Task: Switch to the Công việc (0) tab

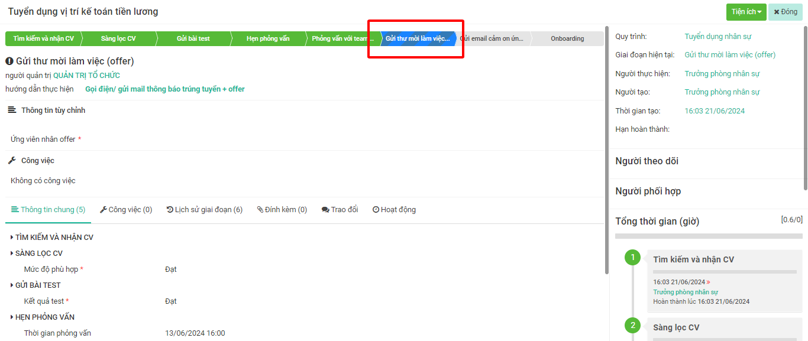Action: pyautogui.click(x=126, y=210)
